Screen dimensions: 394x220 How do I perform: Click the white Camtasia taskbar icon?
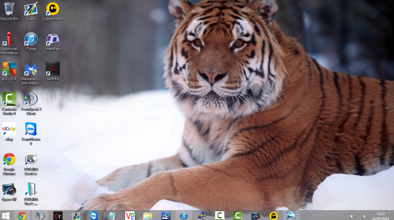point(220,216)
